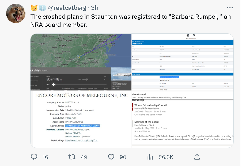Click the Barbara RUMPEL, president entry
Image resolution: width=242 pixels, height=167 pixels.
78,136
